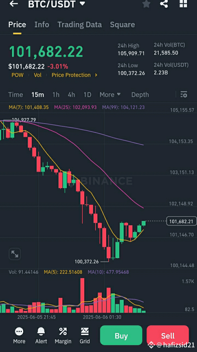Tap the current price marker 101,682.21

click(181, 221)
